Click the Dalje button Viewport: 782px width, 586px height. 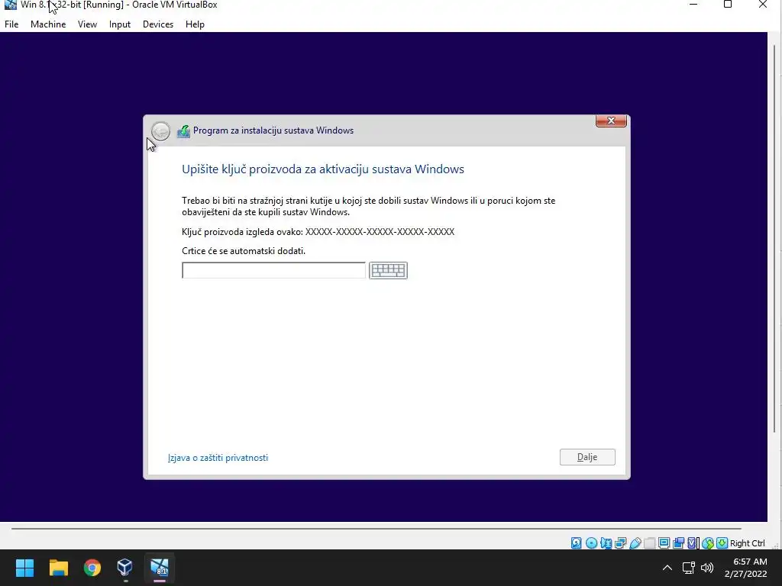[587, 457]
